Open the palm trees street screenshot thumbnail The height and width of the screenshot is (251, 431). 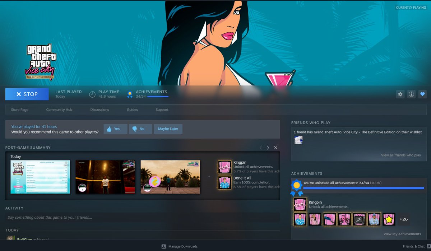point(170,177)
